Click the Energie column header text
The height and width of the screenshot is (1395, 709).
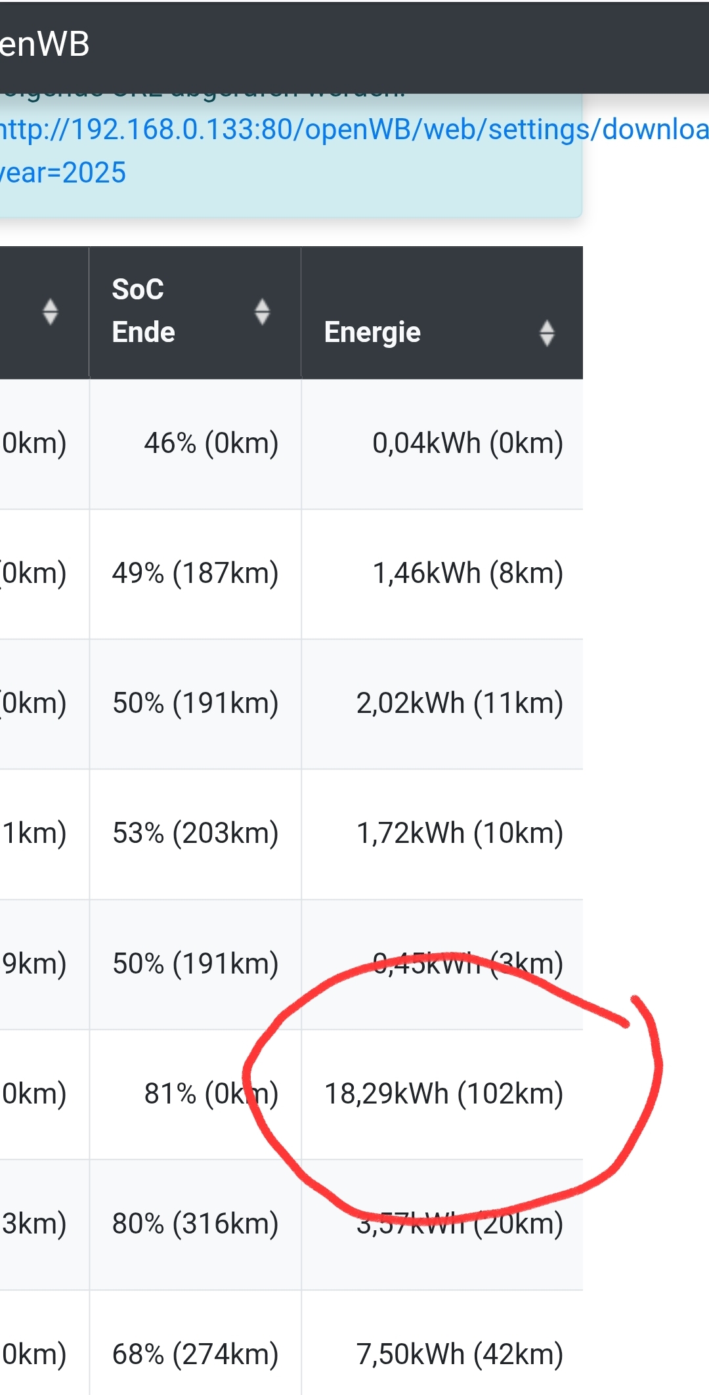pyautogui.click(x=372, y=332)
